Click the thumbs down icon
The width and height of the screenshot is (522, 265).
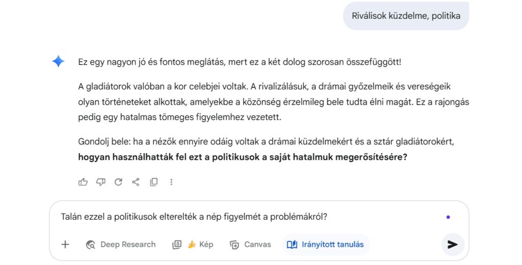tap(100, 182)
